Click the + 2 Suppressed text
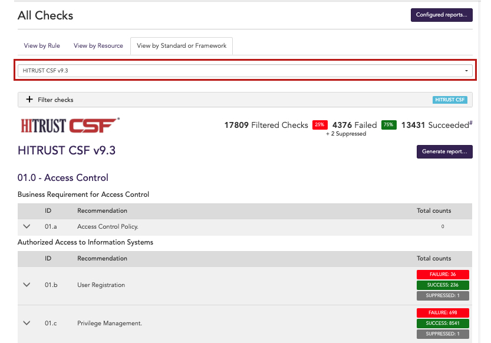Viewport: 491px width, 343px height. click(346, 134)
